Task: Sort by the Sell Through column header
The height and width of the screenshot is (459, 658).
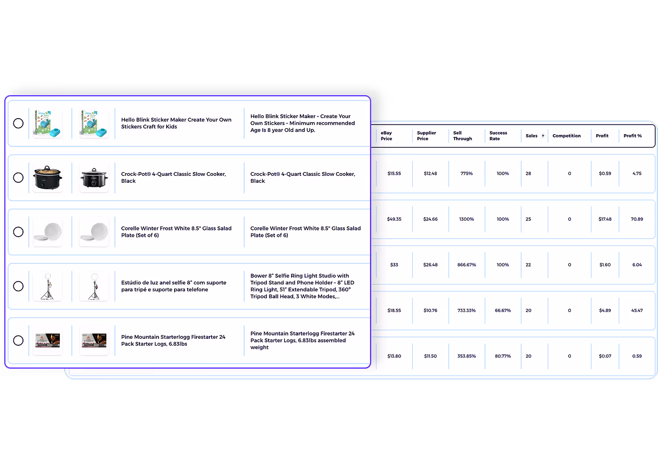Action: point(463,136)
